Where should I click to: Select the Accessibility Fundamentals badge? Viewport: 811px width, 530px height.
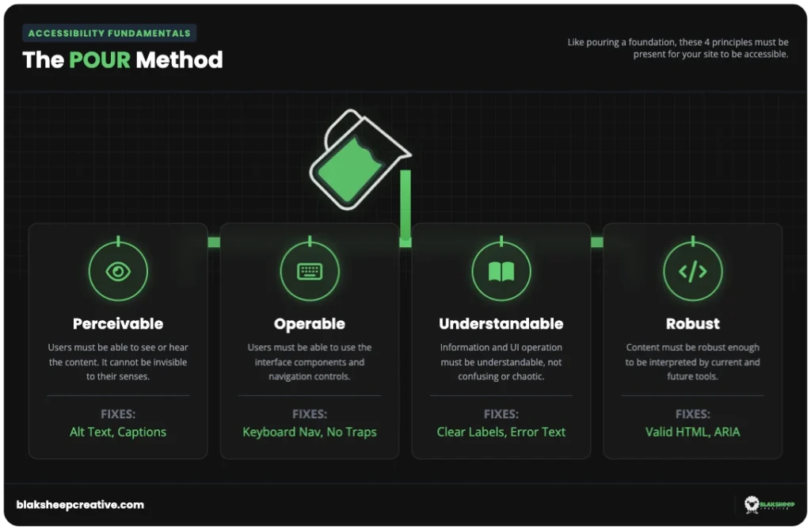[x=109, y=33]
